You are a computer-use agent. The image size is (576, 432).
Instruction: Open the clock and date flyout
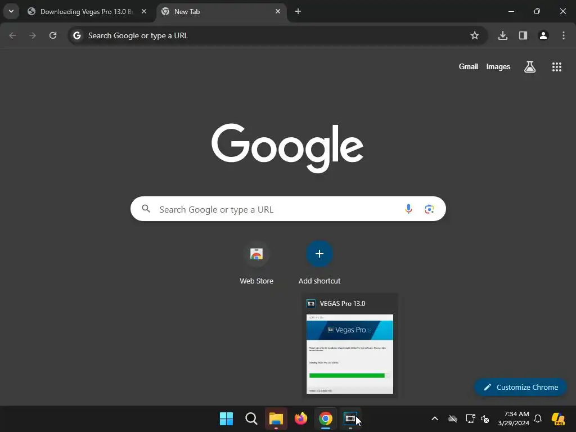click(514, 418)
